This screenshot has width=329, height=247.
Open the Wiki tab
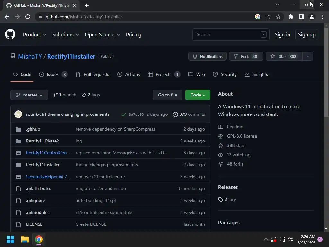[x=196, y=74]
